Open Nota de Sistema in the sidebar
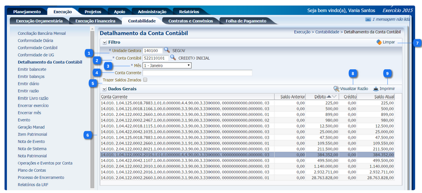 [32, 149]
